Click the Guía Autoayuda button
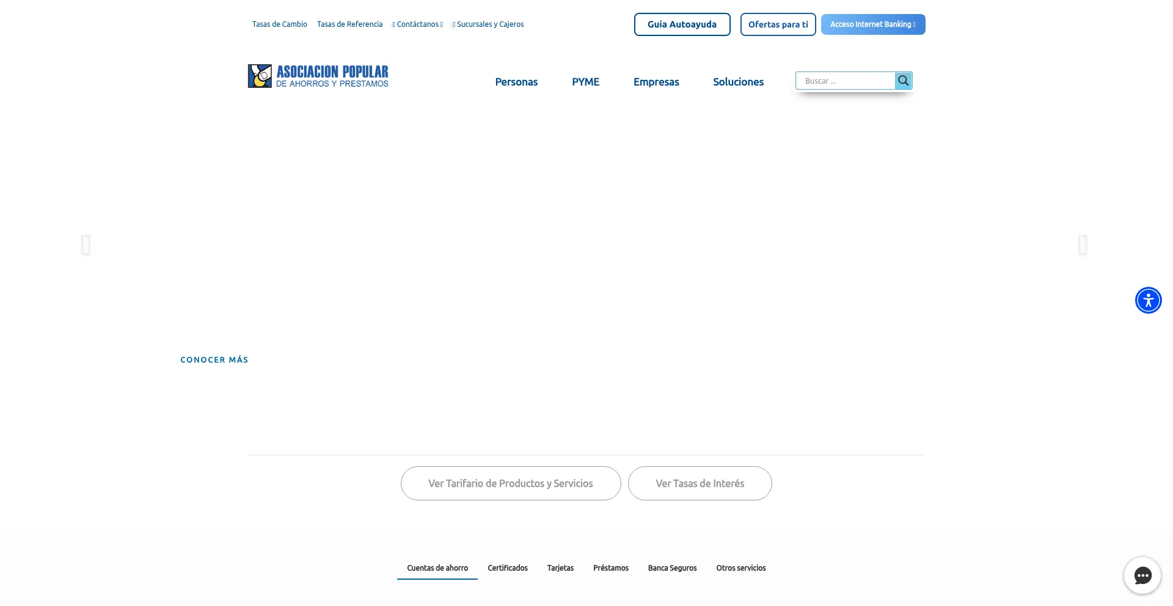This screenshot has height=606, width=1173. point(682,24)
